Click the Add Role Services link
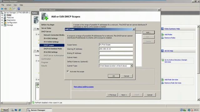The width and height of the screenshot is (200, 112). pyautogui.click(x=171, y=80)
